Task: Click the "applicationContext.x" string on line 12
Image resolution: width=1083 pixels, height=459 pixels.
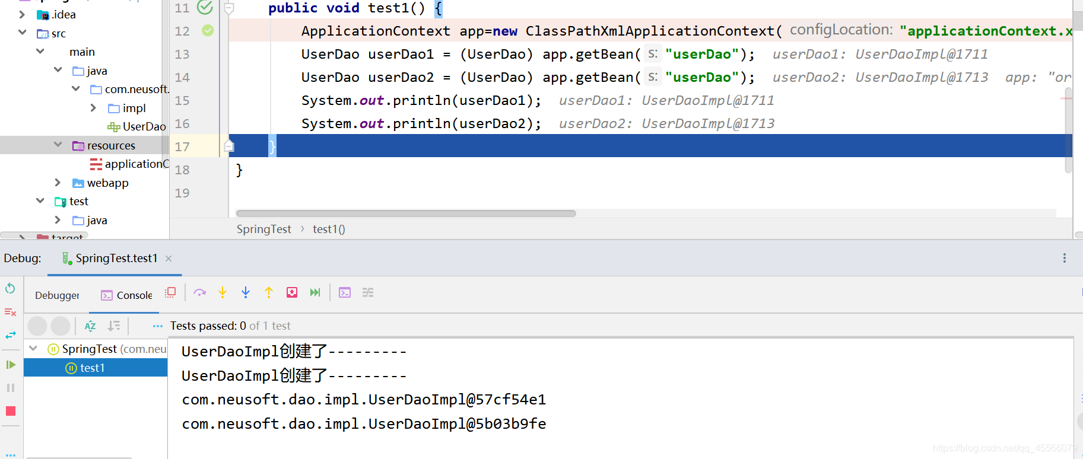Action: (986, 31)
